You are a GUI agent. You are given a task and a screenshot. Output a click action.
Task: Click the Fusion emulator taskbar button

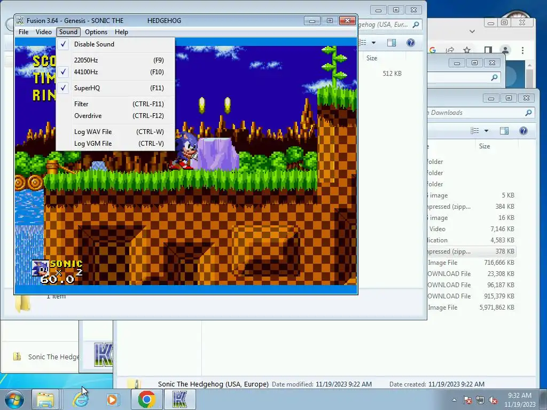coord(179,399)
